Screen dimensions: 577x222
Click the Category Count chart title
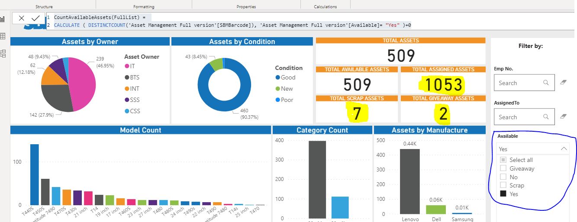click(322, 130)
